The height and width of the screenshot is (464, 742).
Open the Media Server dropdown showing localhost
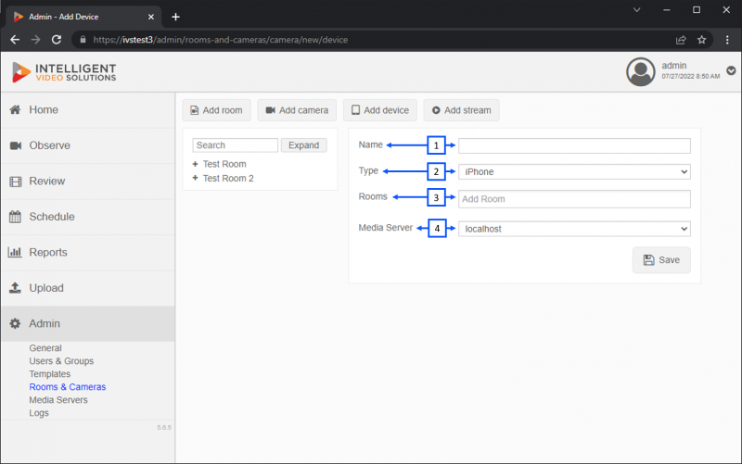pyautogui.click(x=574, y=229)
